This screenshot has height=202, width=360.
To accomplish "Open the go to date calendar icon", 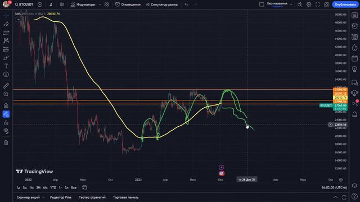I will click(x=84, y=187).
